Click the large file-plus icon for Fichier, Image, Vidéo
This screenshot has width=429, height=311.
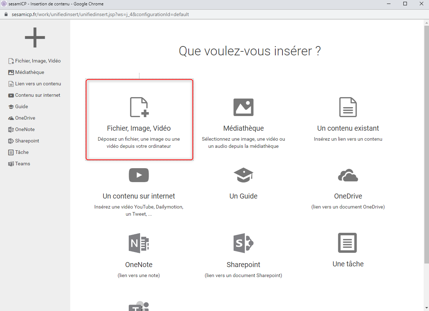[x=139, y=107]
